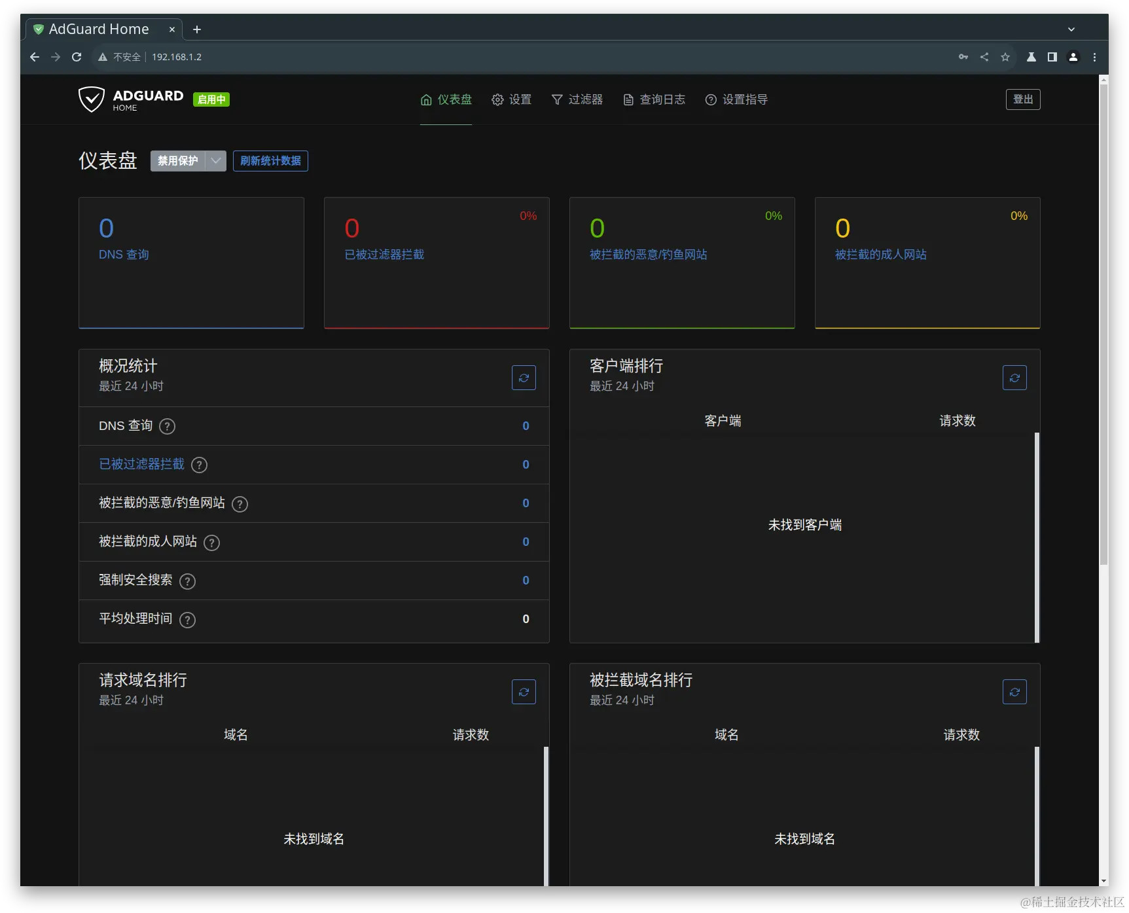The image size is (1129, 913).
Task: Open the browser share icon
Action: tap(984, 57)
